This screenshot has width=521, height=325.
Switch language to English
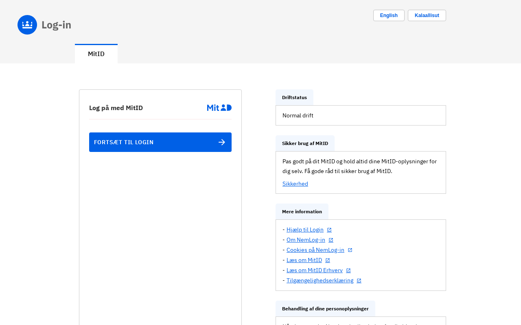click(389, 15)
